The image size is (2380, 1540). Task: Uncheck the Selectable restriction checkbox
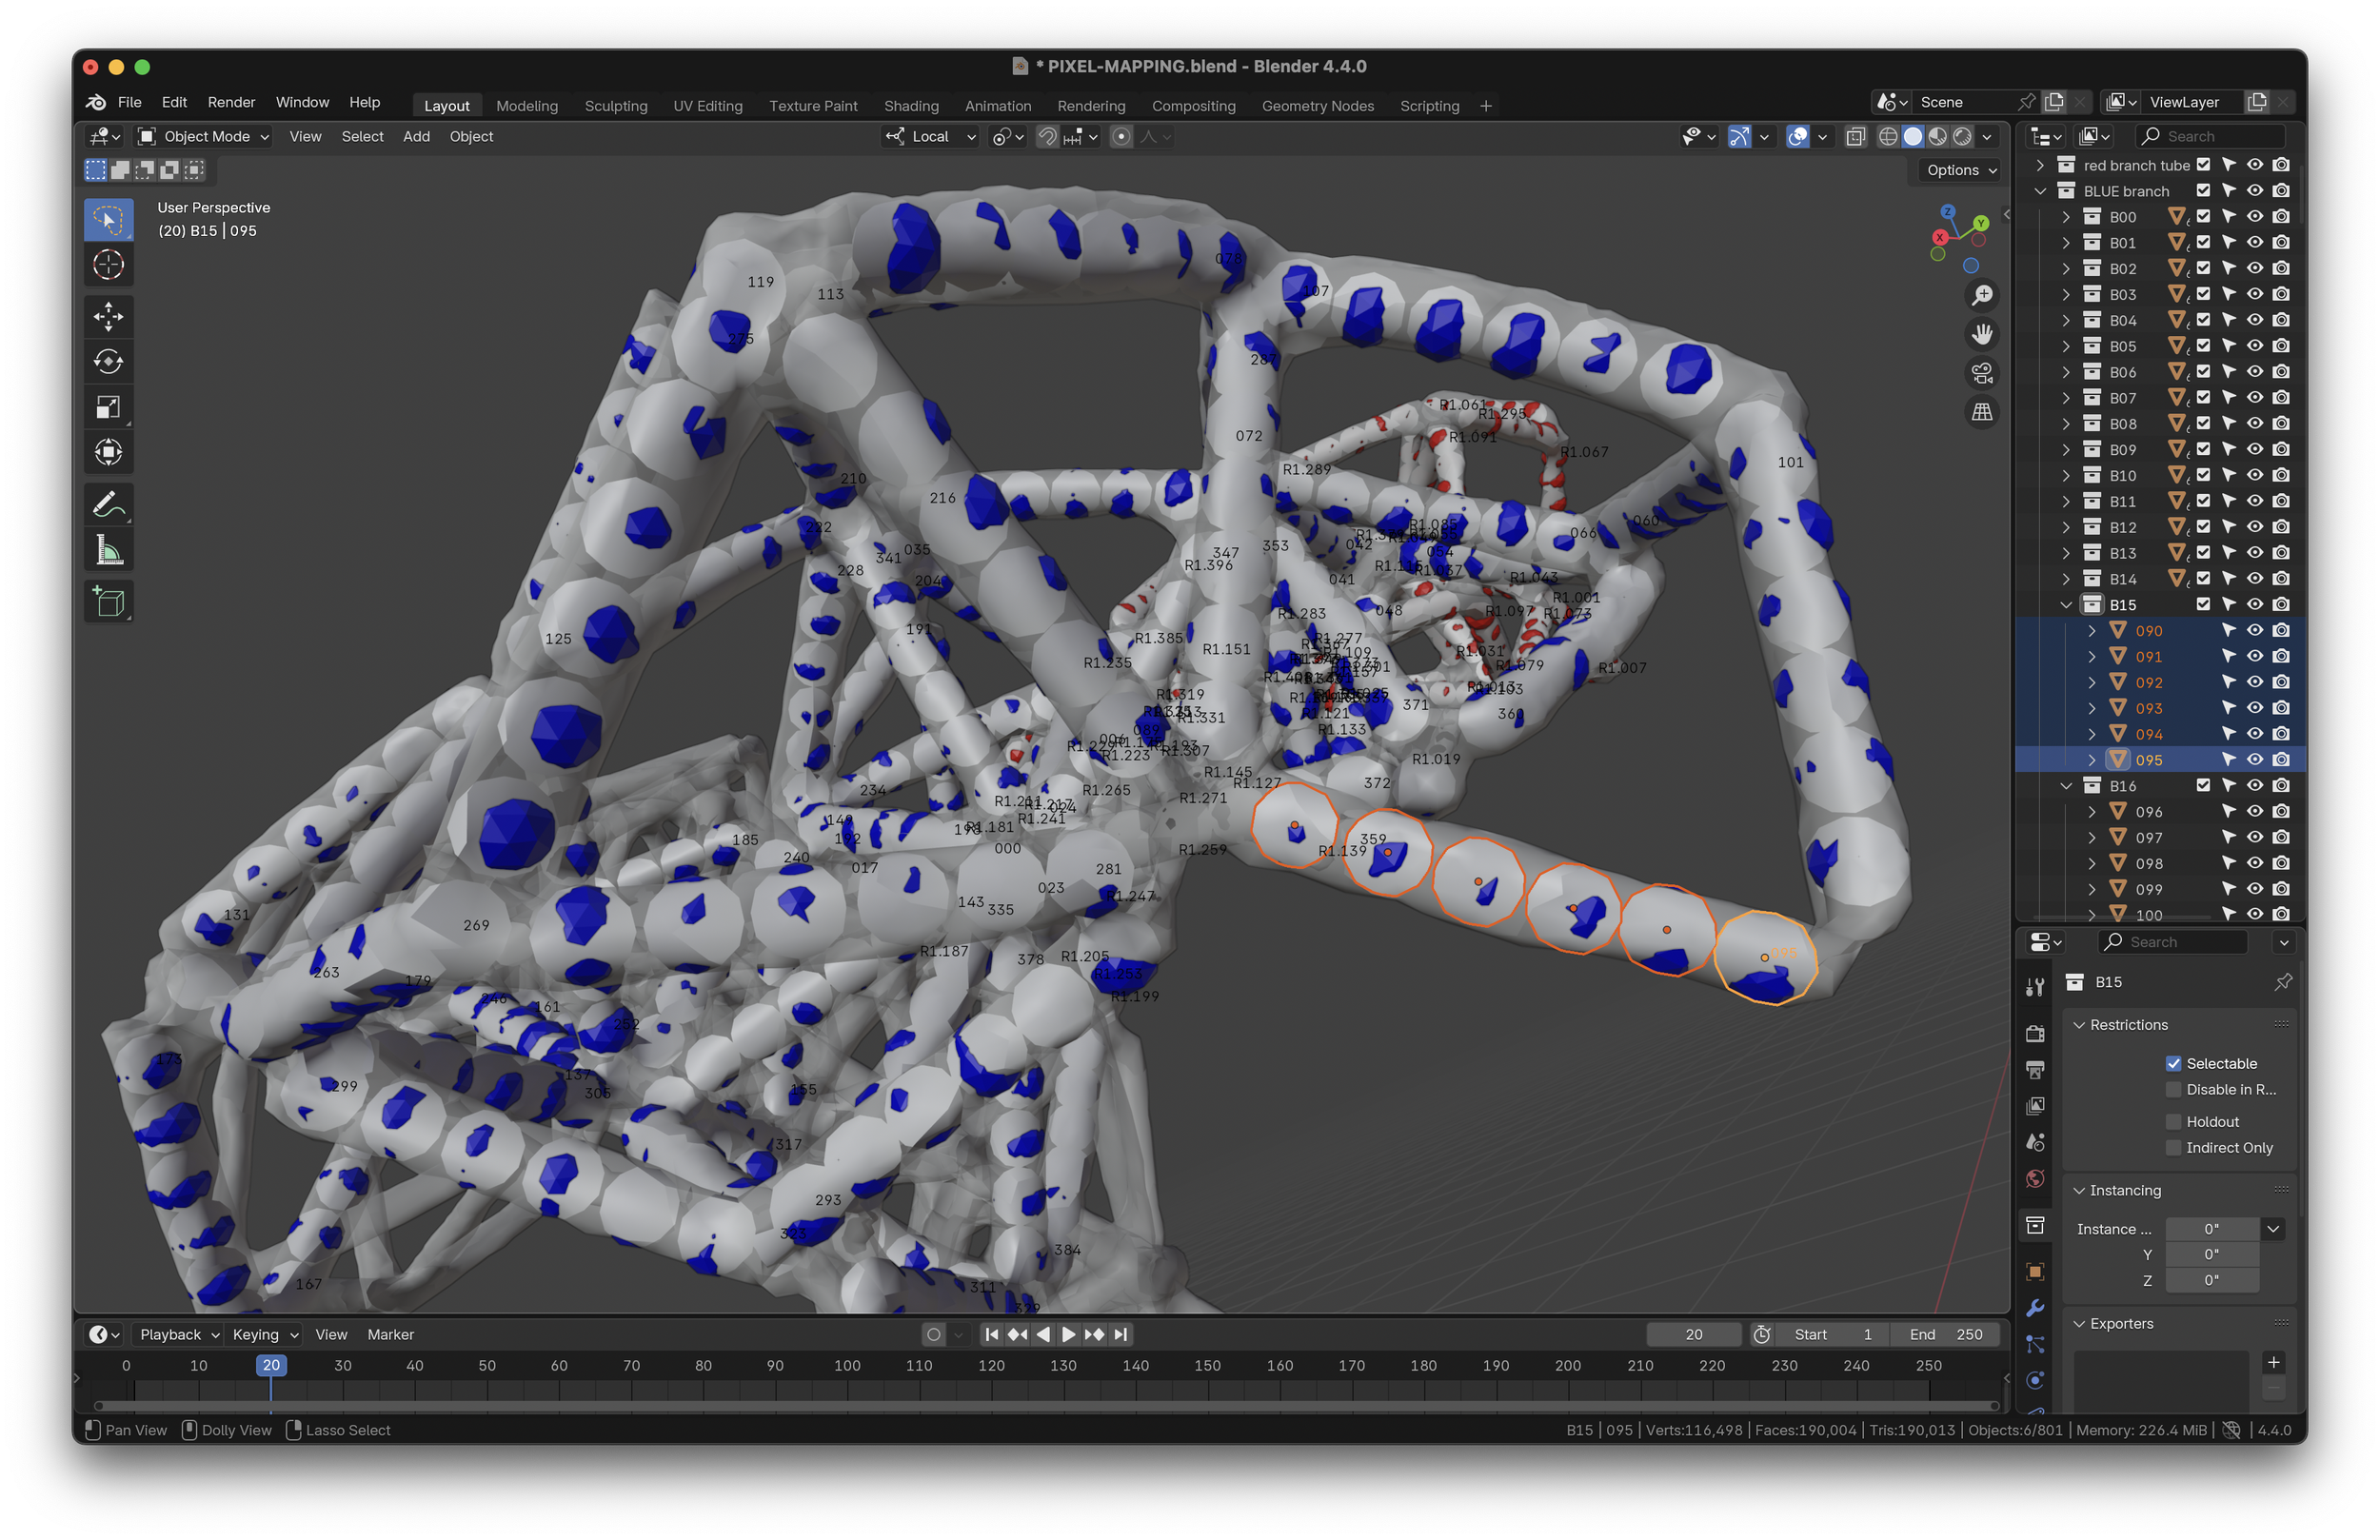point(2172,1063)
